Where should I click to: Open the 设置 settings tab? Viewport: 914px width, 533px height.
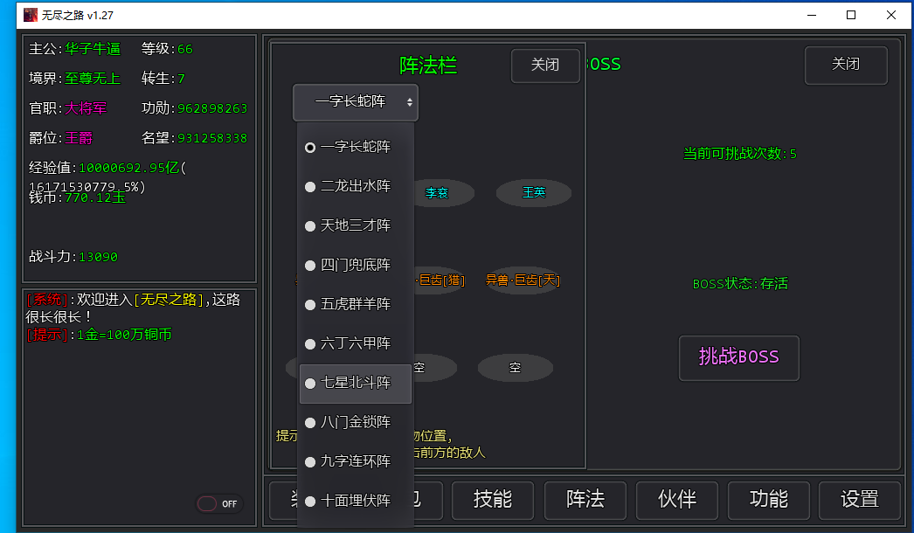(x=859, y=500)
